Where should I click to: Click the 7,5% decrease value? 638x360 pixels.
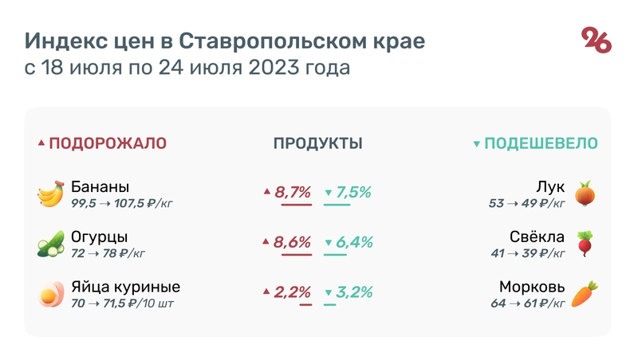[x=354, y=192]
